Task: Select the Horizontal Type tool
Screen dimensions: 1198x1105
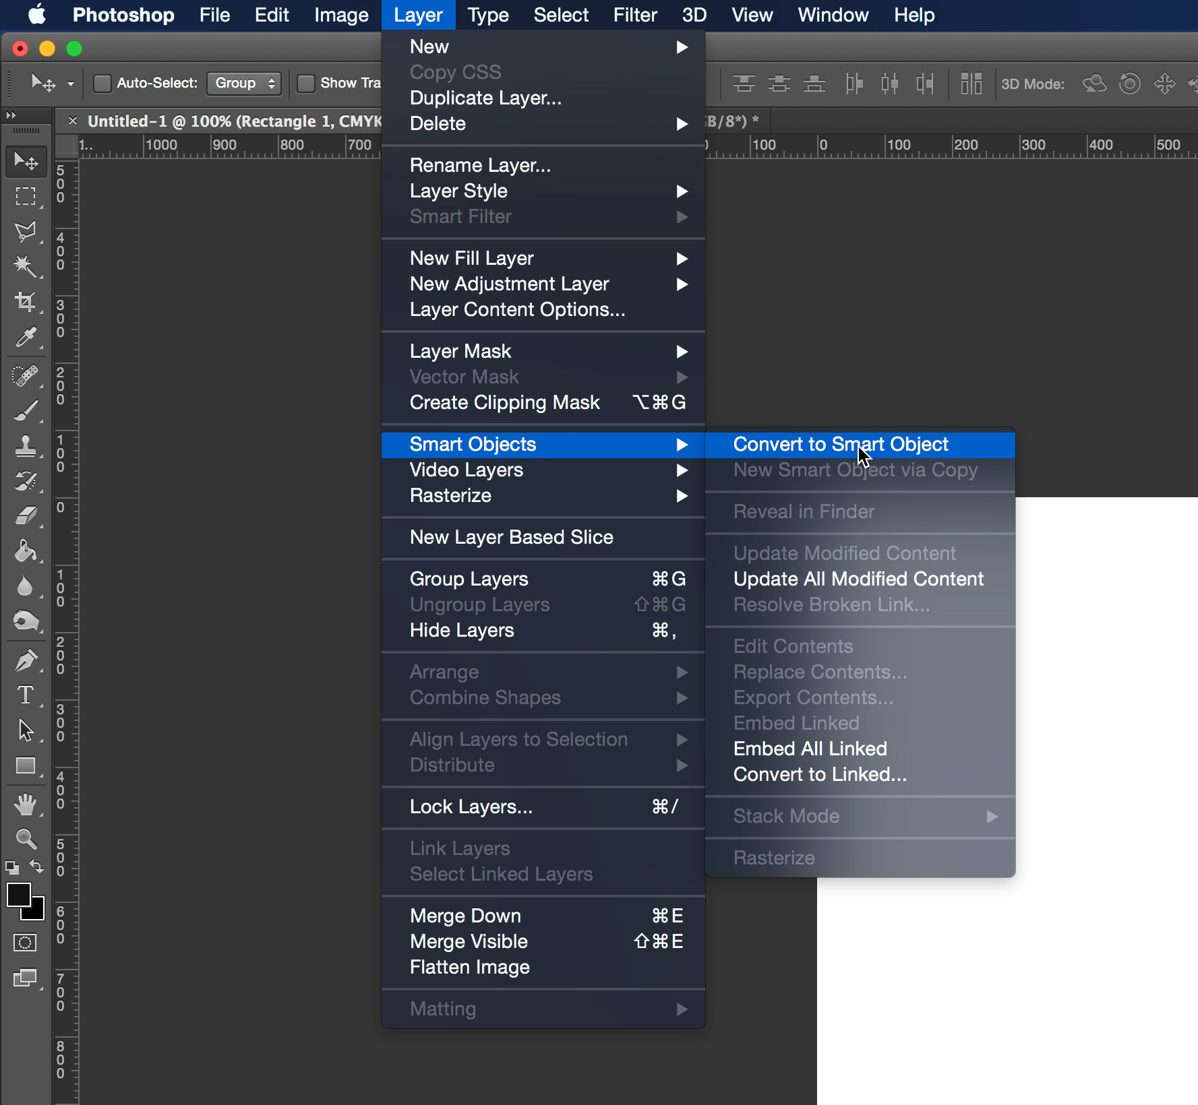Action: coord(26,695)
